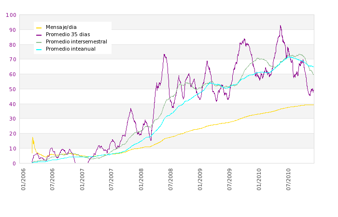Click the purple peak above 07/2008
The image size is (338, 217).
click(x=164, y=54)
